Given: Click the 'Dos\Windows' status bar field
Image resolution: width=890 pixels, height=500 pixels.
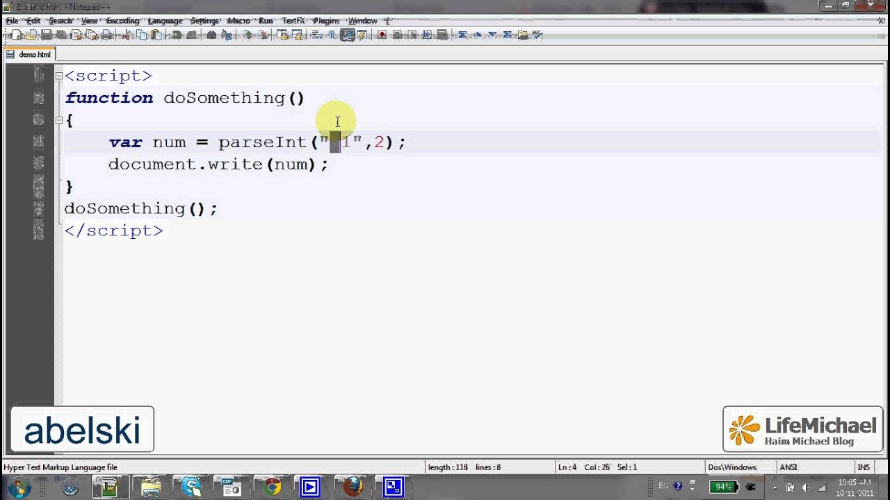Looking at the screenshot, I should [x=731, y=467].
